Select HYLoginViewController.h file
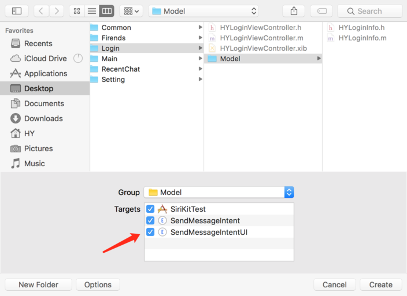Image resolution: width=407 pixels, height=296 pixels. click(x=263, y=28)
